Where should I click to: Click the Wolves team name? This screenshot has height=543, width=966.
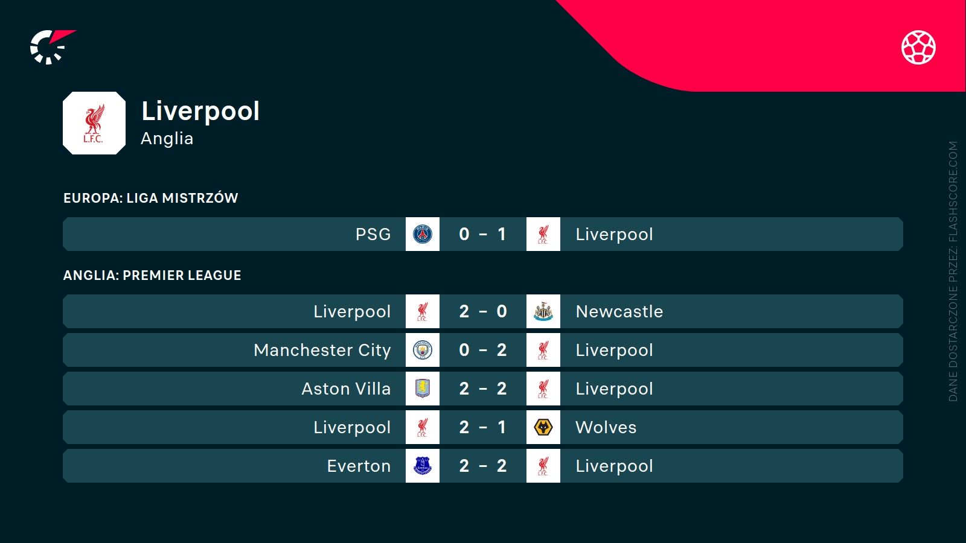[606, 427]
